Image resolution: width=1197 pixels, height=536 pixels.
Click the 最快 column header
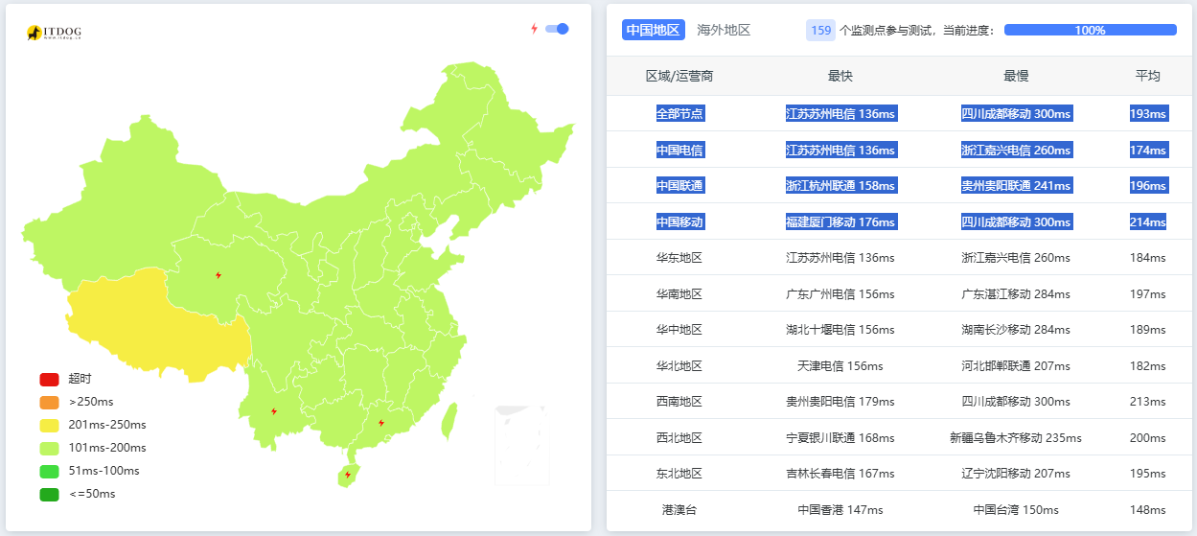pos(840,76)
